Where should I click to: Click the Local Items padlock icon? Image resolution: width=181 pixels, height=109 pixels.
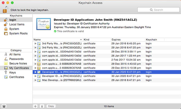6,24
